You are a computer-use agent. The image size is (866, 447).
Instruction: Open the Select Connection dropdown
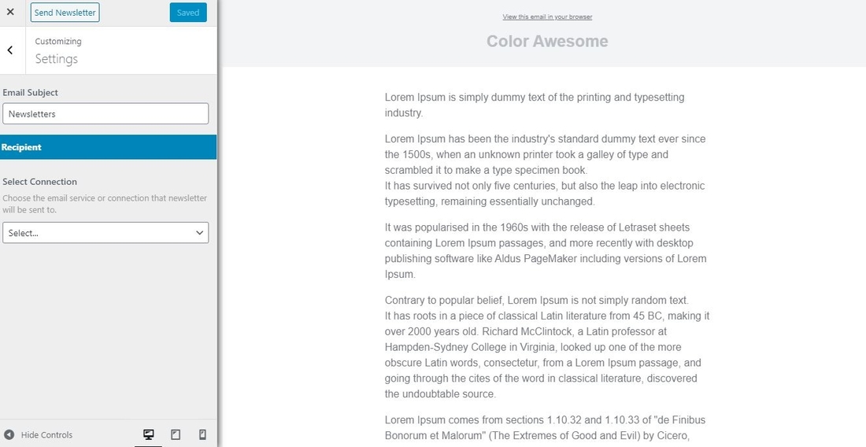(x=105, y=232)
